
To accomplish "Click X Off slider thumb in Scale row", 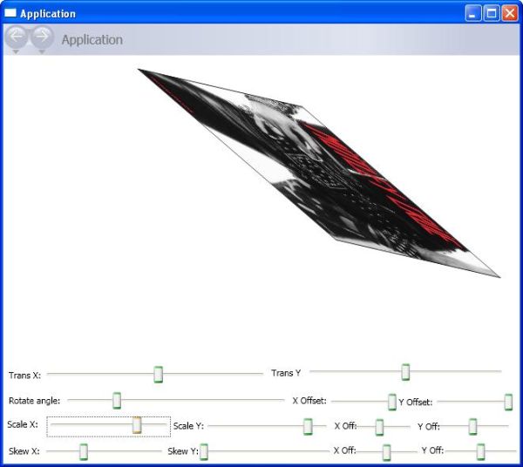I will (x=379, y=426).
